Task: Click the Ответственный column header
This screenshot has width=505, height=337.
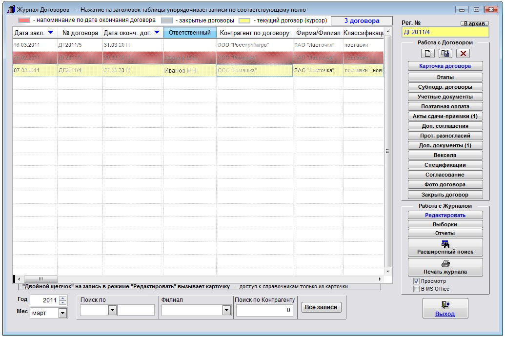Action: click(x=190, y=33)
